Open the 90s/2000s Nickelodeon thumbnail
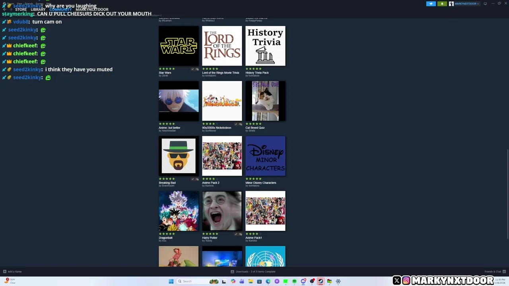 click(x=222, y=101)
